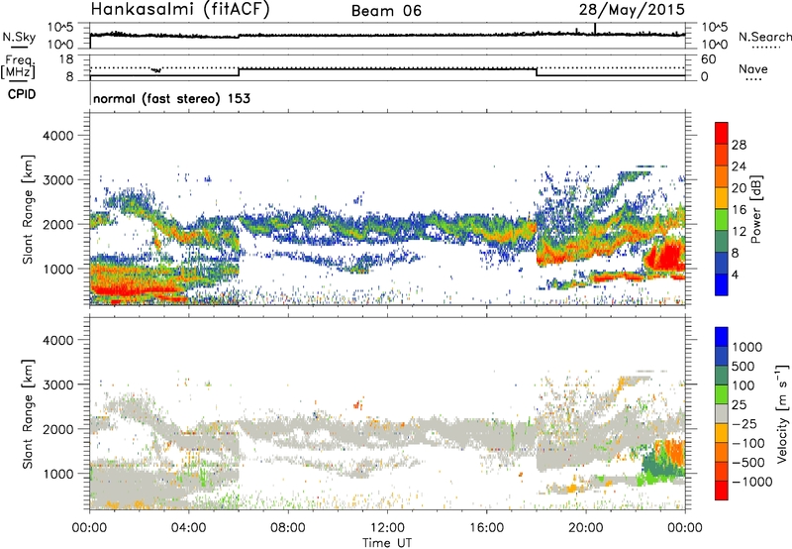Click the 60 tick on Nave axis
This screenshot has height=549, width=792.
coord(708,59)
